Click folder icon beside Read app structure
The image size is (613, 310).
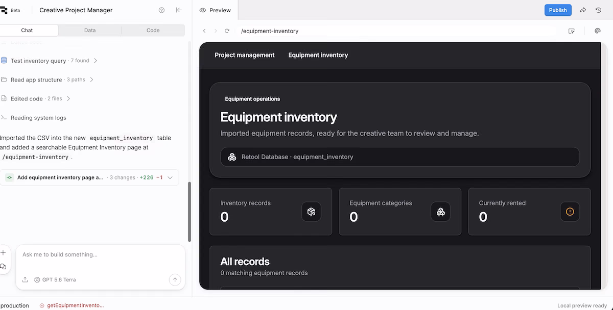(x=5, y=80)
